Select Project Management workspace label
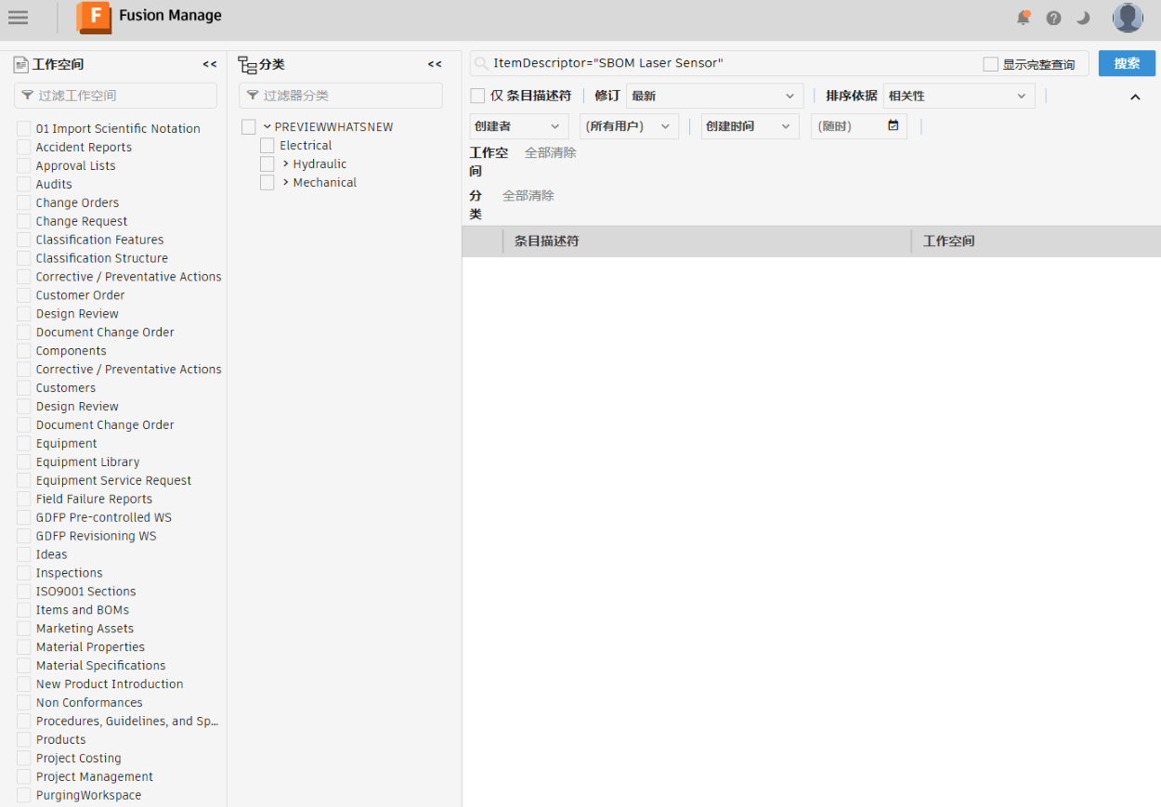 [x=95, y=777]
